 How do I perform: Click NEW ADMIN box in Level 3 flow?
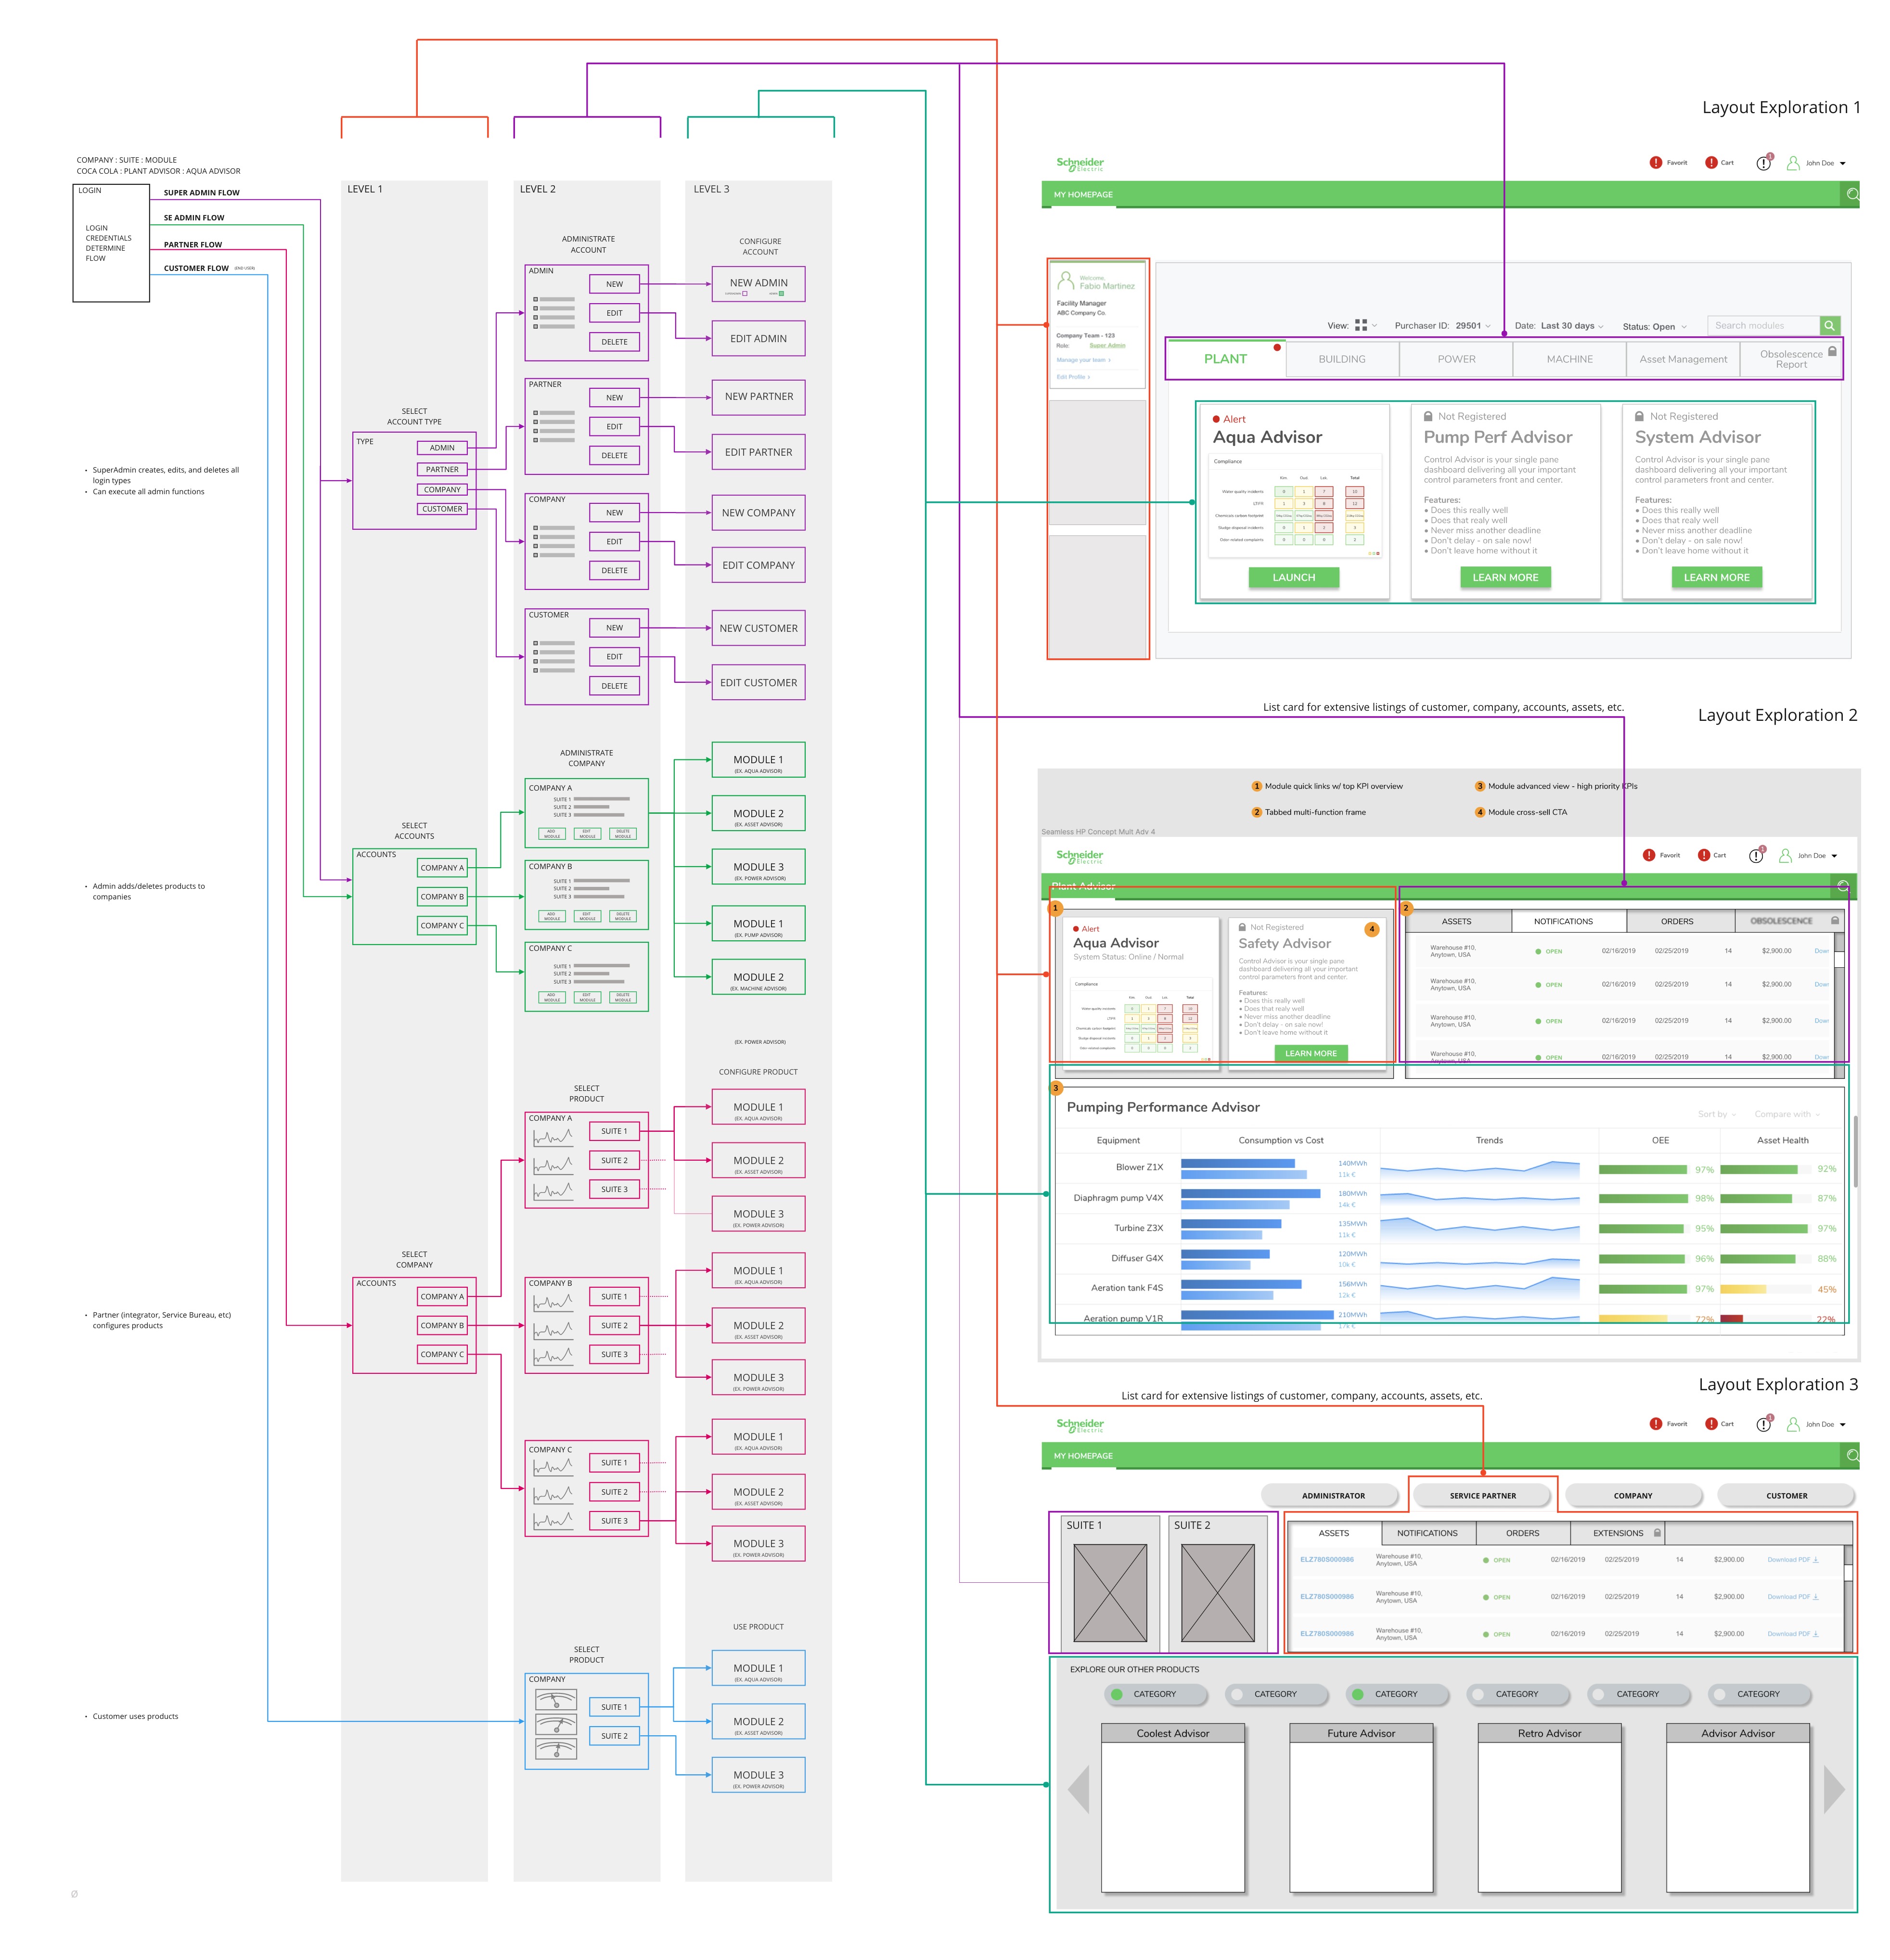(758, 284)
